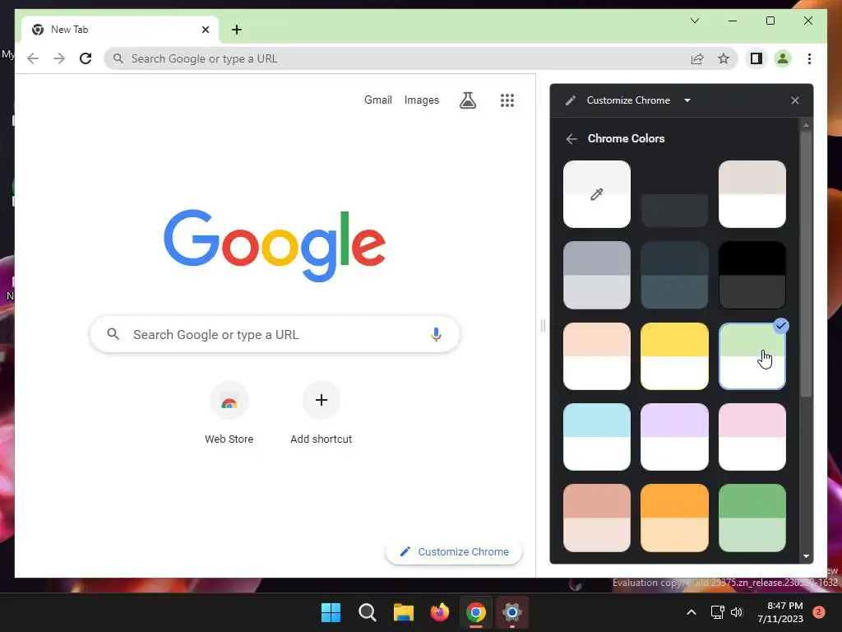Launch Firefox from taskbar
Image resolution: width=842 pixels, height=632 pixels.
click(x=440, y=612)
